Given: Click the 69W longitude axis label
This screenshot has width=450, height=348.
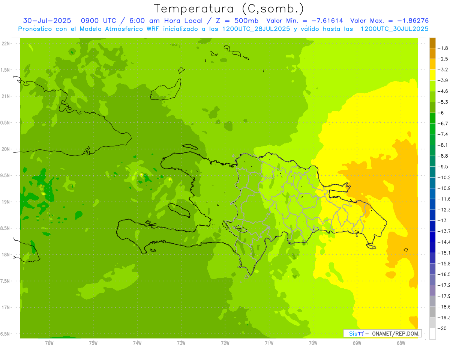Looking at the screenshot, I should tap(357, 343).
